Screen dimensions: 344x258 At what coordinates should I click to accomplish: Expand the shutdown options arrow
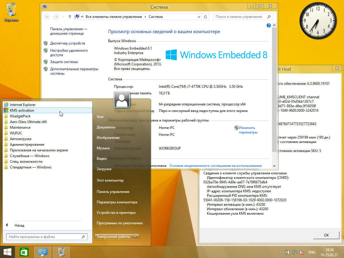pyautogui.click(x=136, y=237)
